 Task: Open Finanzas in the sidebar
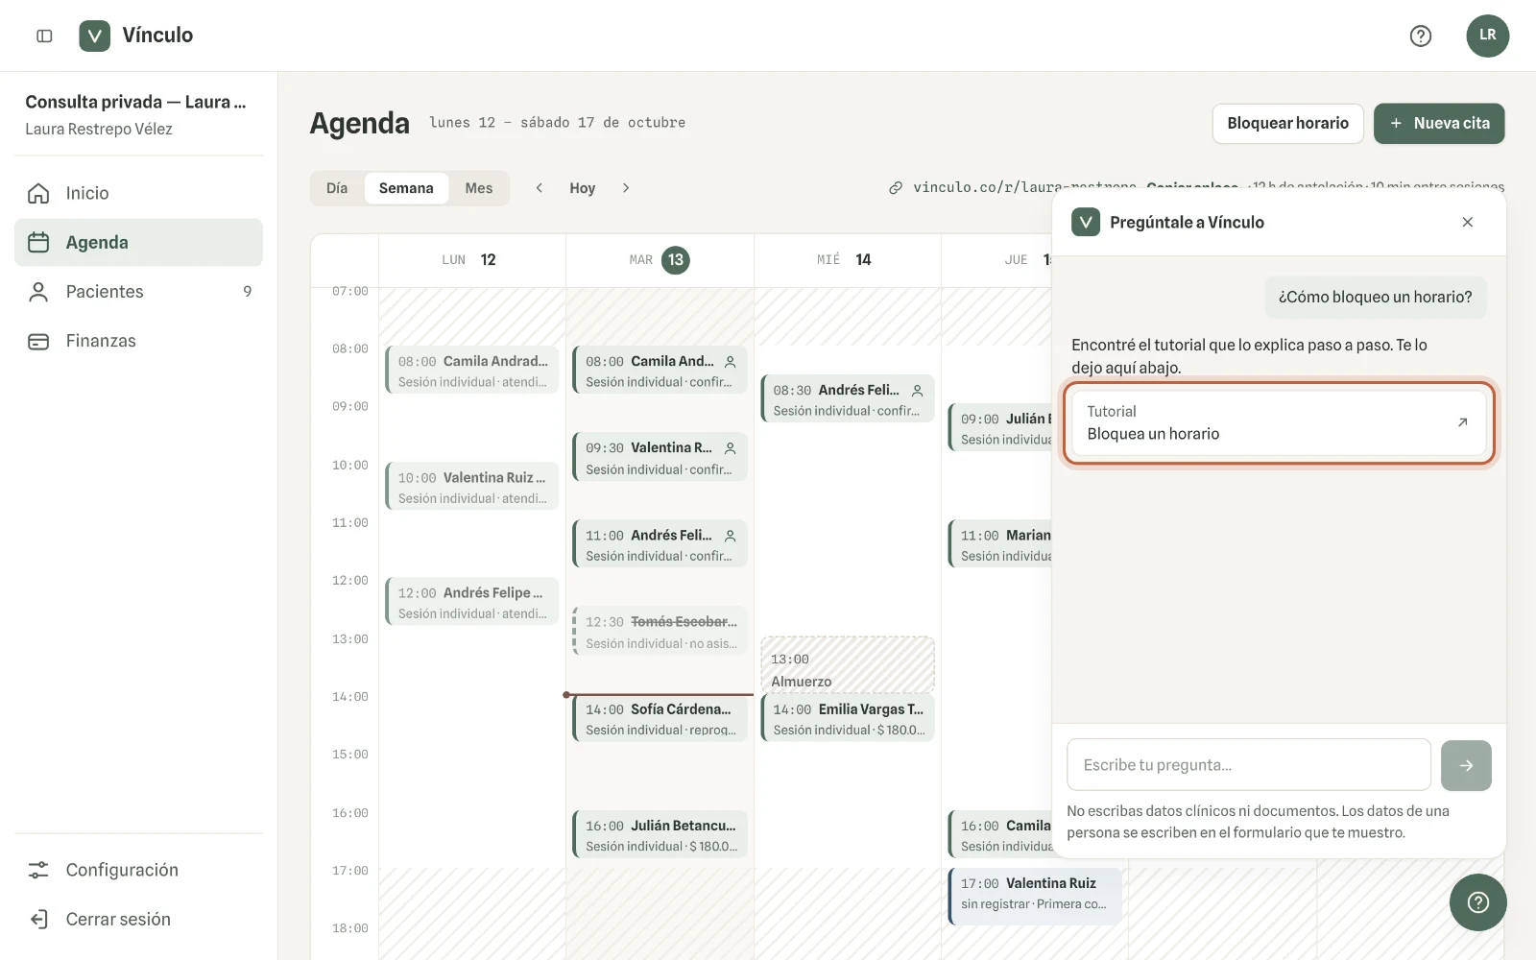138,341
